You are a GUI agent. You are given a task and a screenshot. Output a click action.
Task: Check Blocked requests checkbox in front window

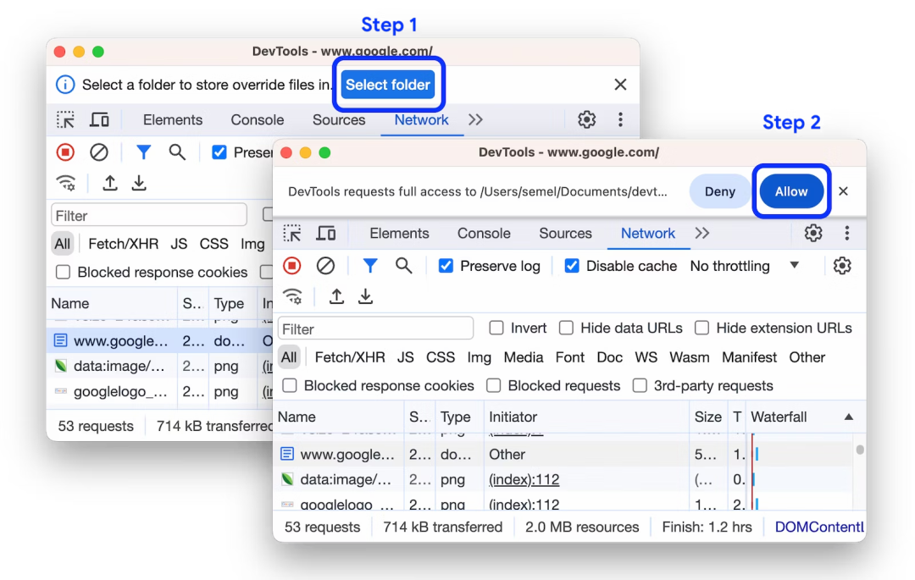pos(494,385)
